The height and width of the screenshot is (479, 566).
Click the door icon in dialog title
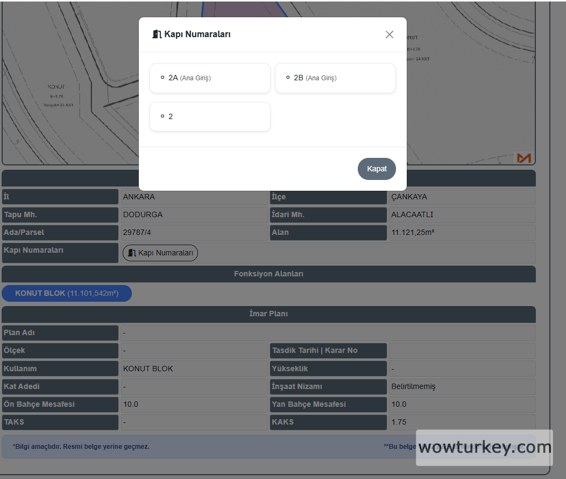(x=157, y=34)
